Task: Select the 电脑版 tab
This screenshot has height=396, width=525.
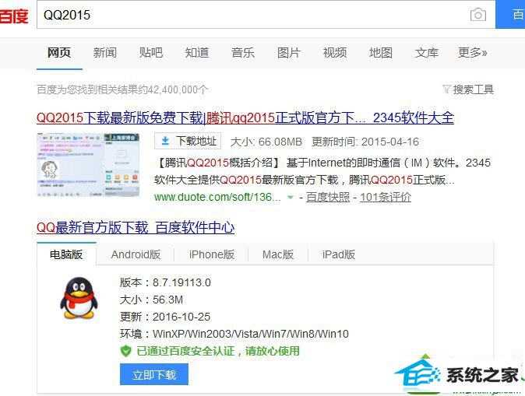Action: pos(66,254)
